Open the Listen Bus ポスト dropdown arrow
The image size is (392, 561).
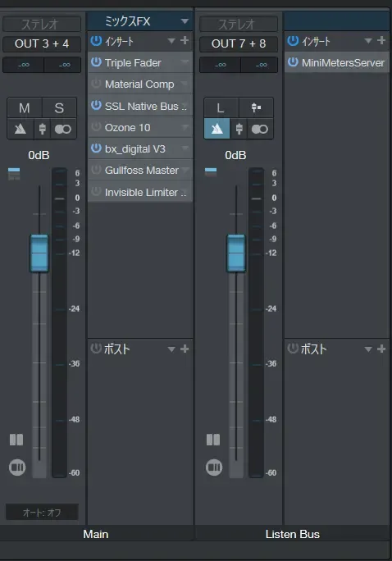368,349
